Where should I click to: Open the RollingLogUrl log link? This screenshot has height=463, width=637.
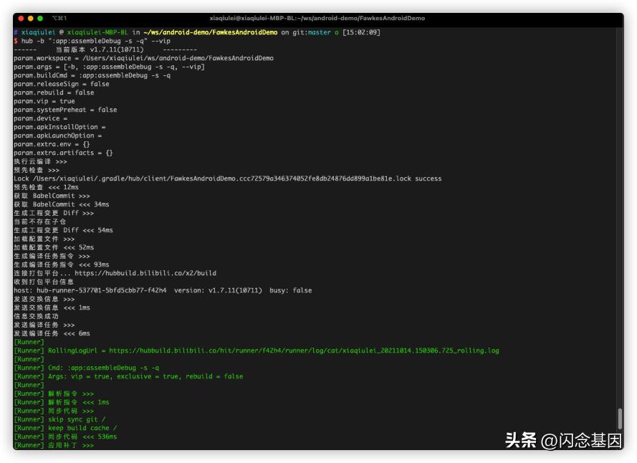304,350
